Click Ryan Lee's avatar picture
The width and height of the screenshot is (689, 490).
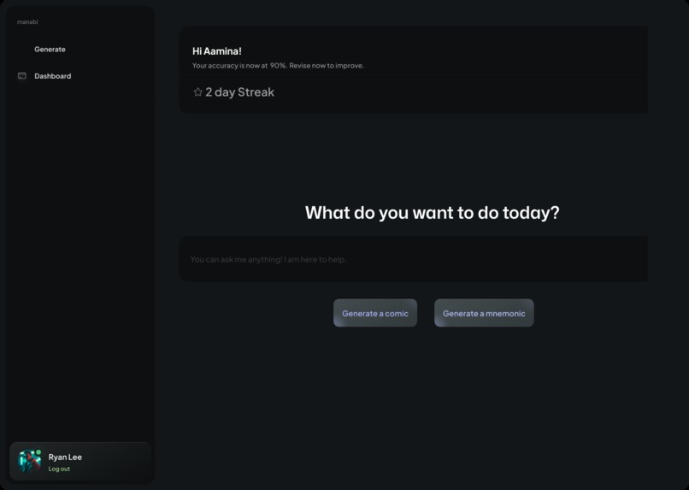tap(29, 461)
